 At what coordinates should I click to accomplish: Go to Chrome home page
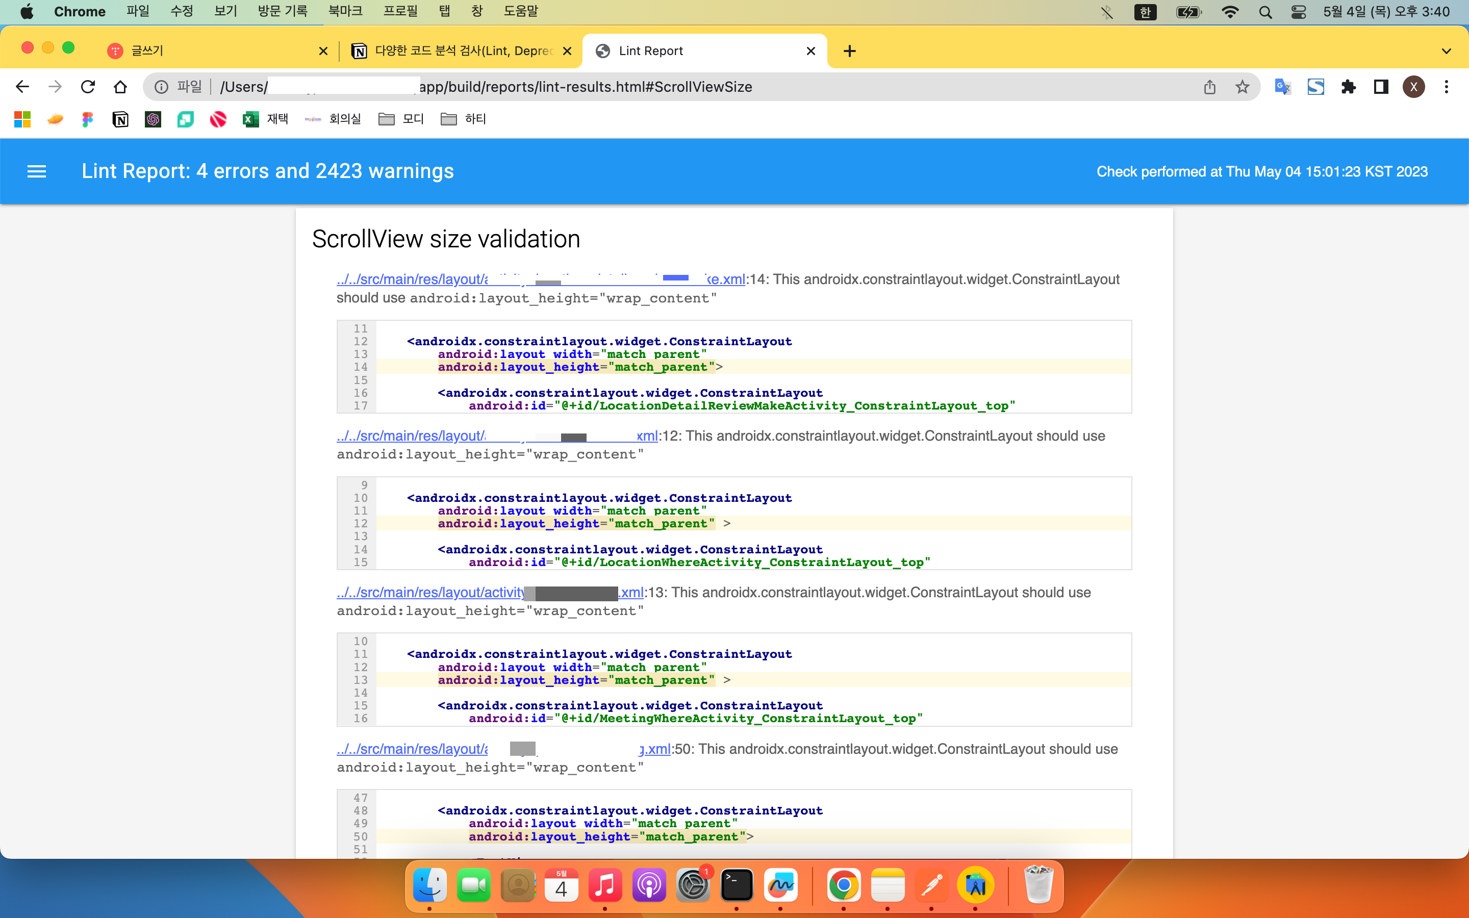(x=120, y=87)
